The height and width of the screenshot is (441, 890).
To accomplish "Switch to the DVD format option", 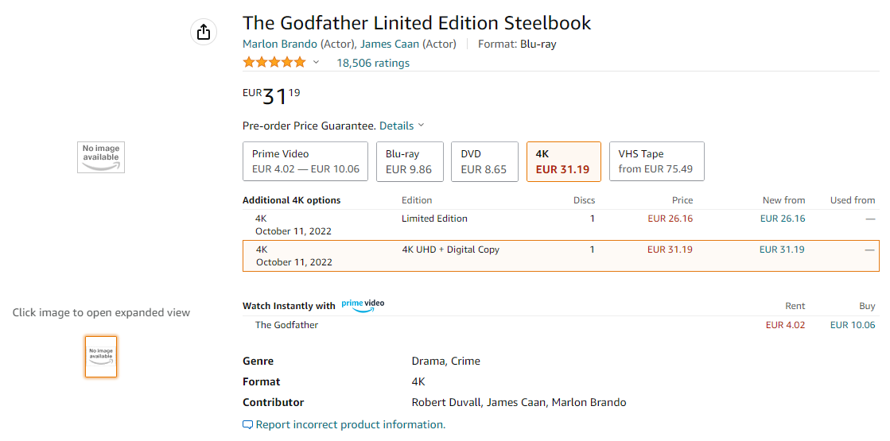I will pyautogui.click(x=484, y=161).
